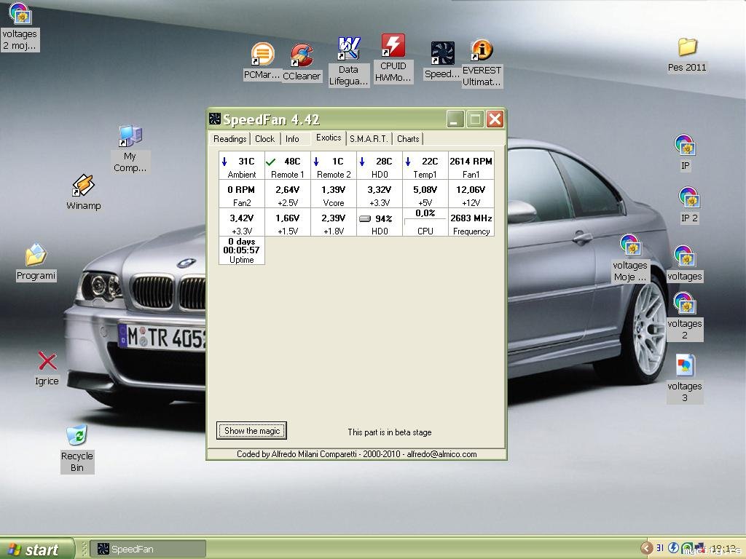This screenshot has width=746, height=559.
Task: Open CPUID HWMonitor shortcut
Action: point(393,46)
